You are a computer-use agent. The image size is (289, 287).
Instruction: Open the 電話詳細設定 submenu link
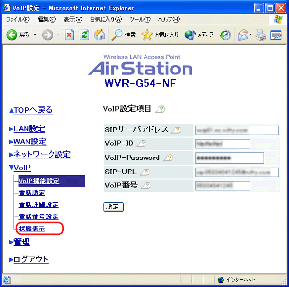tap(39, 205)
